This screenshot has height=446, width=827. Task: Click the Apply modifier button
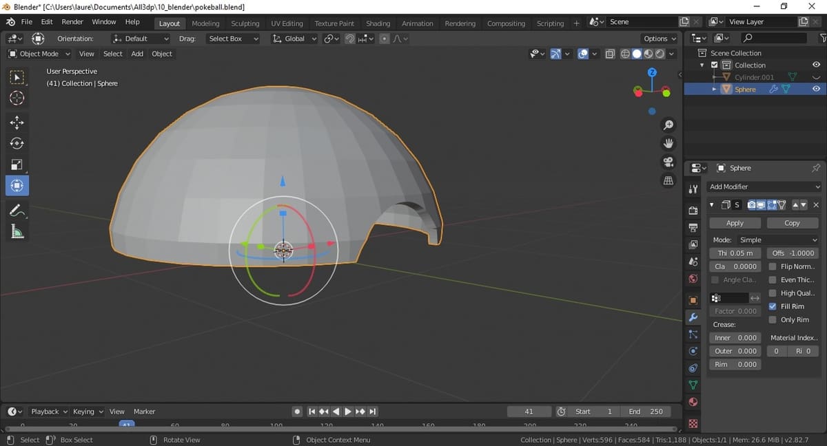(x=735, y=223)
